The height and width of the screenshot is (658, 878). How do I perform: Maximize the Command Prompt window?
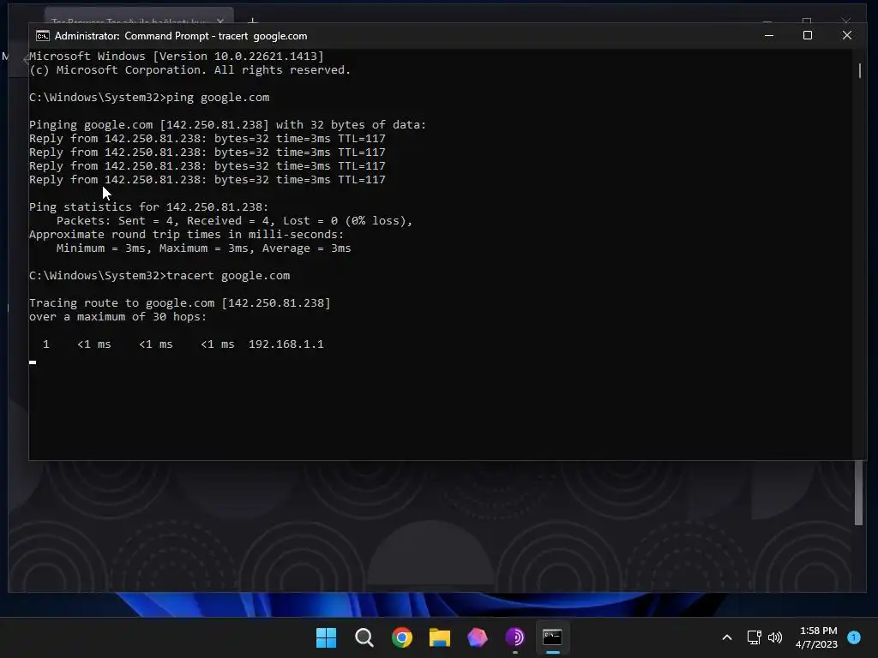tap(808, 35)
